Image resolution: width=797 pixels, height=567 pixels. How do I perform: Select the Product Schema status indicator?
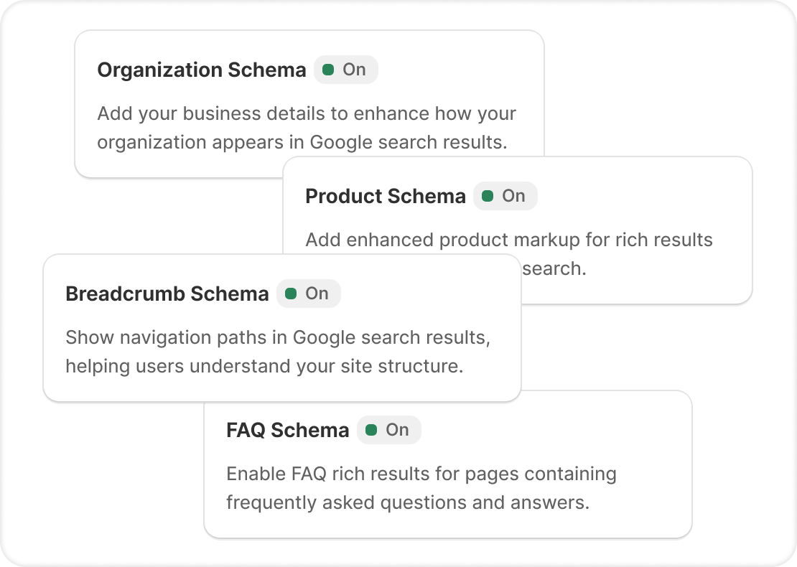coord(505,196)
